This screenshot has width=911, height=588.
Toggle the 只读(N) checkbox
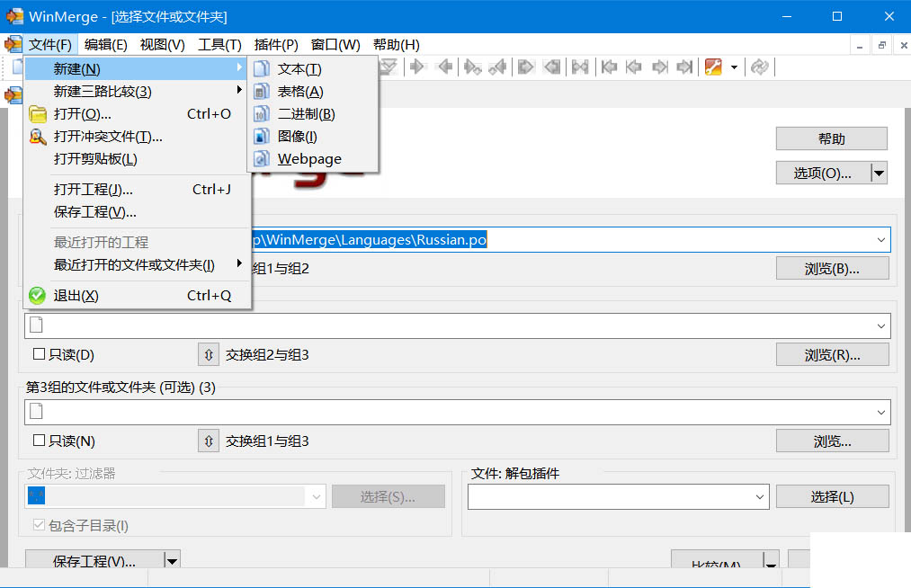tap(39, 441)
